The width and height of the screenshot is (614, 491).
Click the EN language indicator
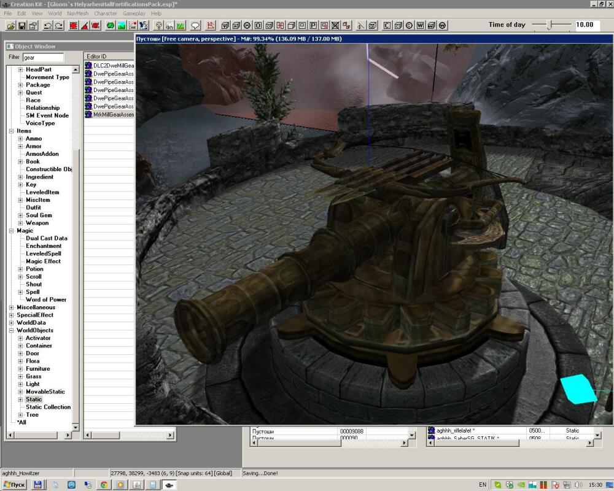483,485
